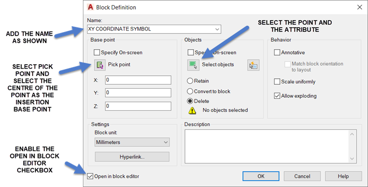Check the Annotative checkbox

277,53
